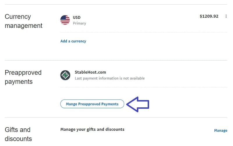This screenshot has height=146, width=233.
Task: Click the word 'management' in the section heading
Action: click(x=24, y=26)
